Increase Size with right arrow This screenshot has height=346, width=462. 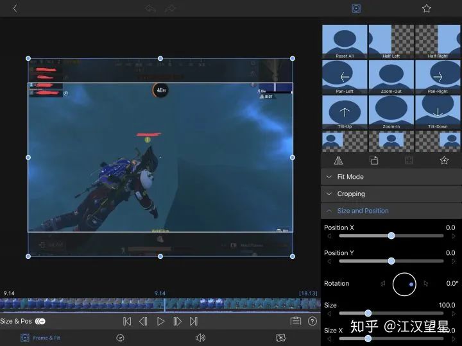(454, 313)
